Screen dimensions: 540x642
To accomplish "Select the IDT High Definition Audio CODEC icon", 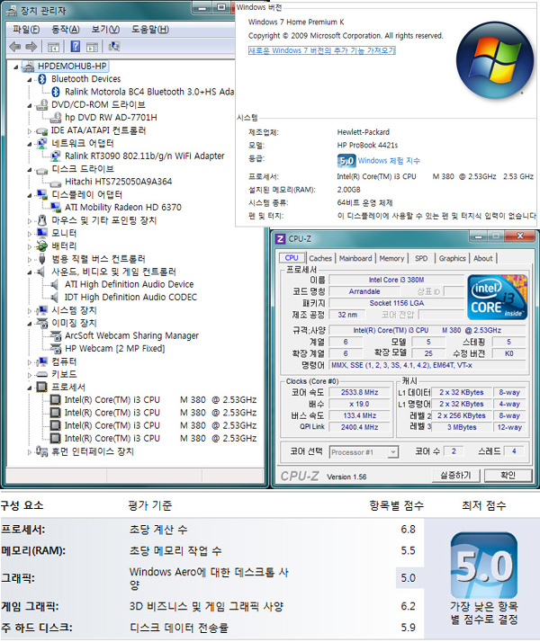I will (x=54, y=298).
